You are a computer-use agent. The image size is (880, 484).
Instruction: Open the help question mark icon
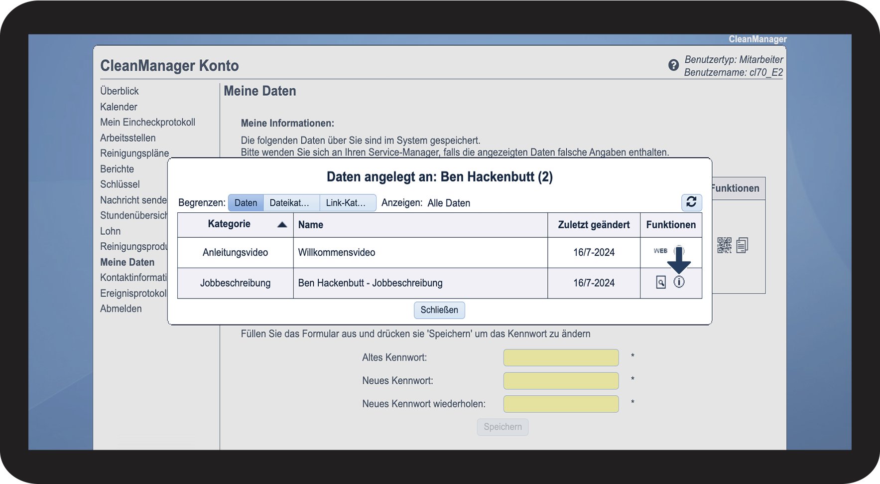(673, 65)
